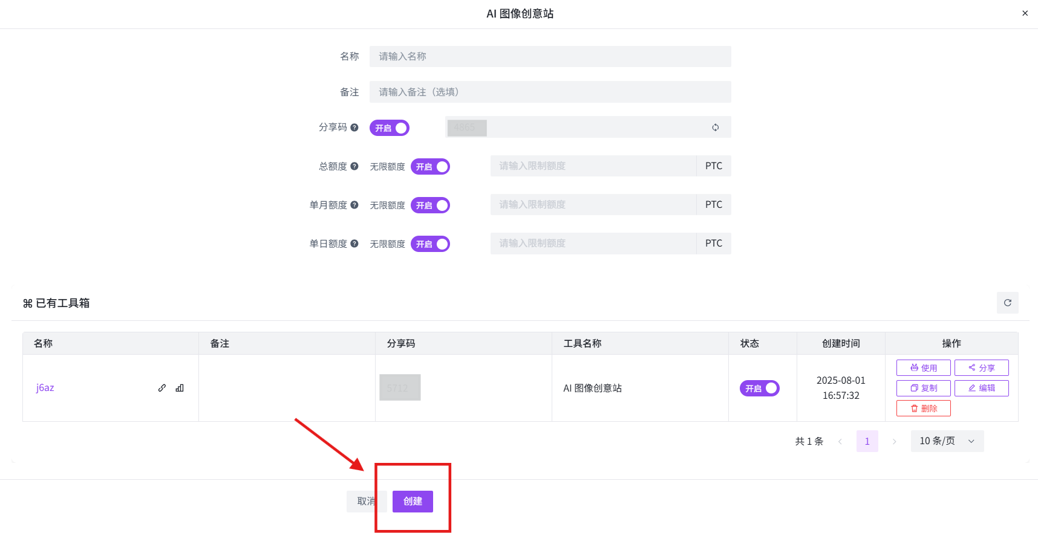
Task: Click the 创建时间 column header
Action: click(841, 343)
